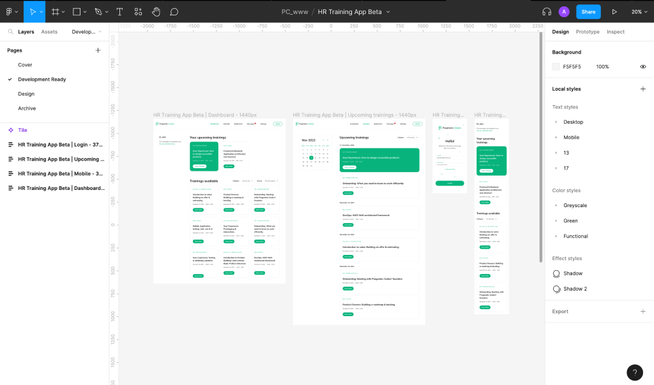The width and height of the screenshot is (654, 385).
Task: Toggle visibility of the background fill
Action: pos(643,66)
